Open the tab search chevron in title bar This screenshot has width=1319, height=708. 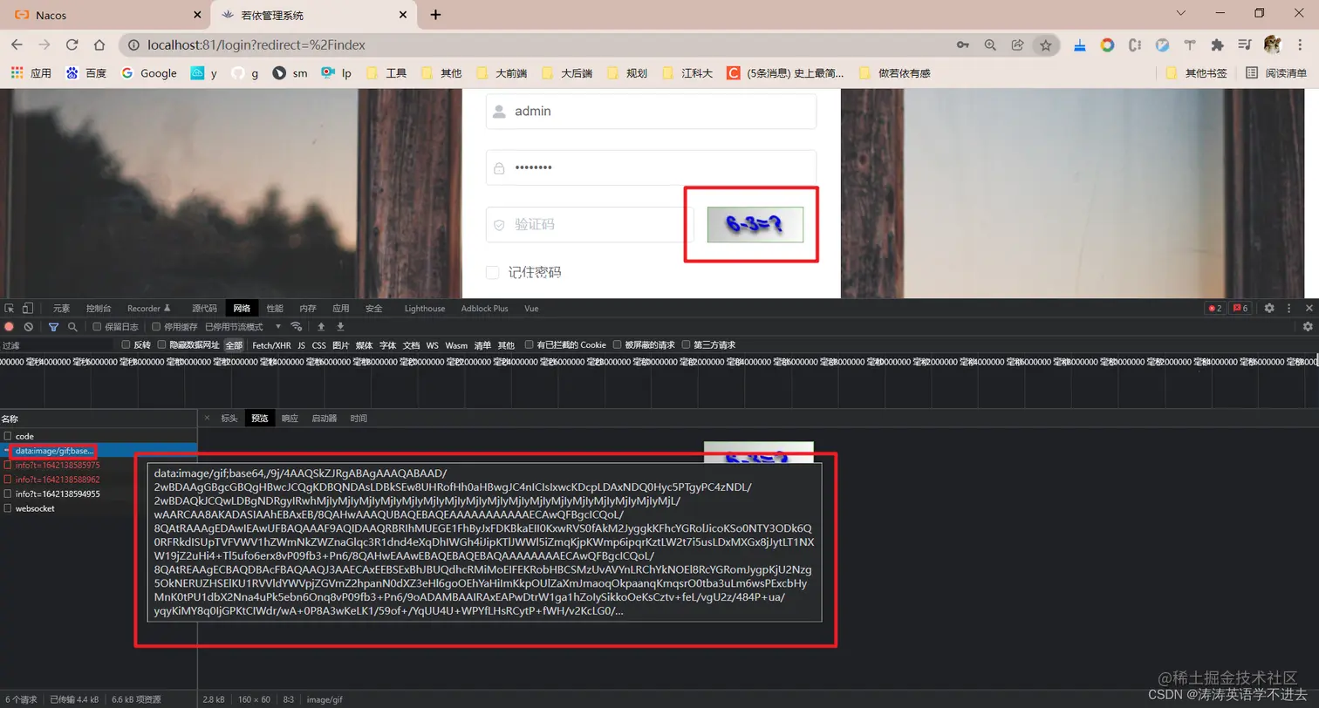click(1182, 13)
